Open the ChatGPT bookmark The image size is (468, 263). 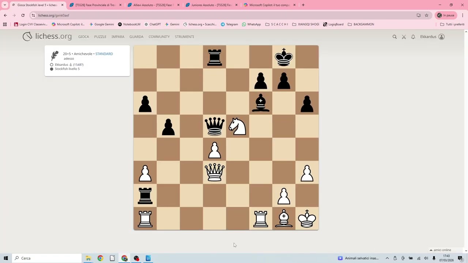click(x=152, y=24)
